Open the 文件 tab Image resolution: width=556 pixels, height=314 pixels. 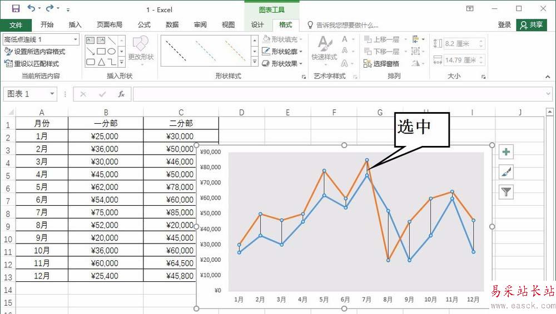(16, 25)
